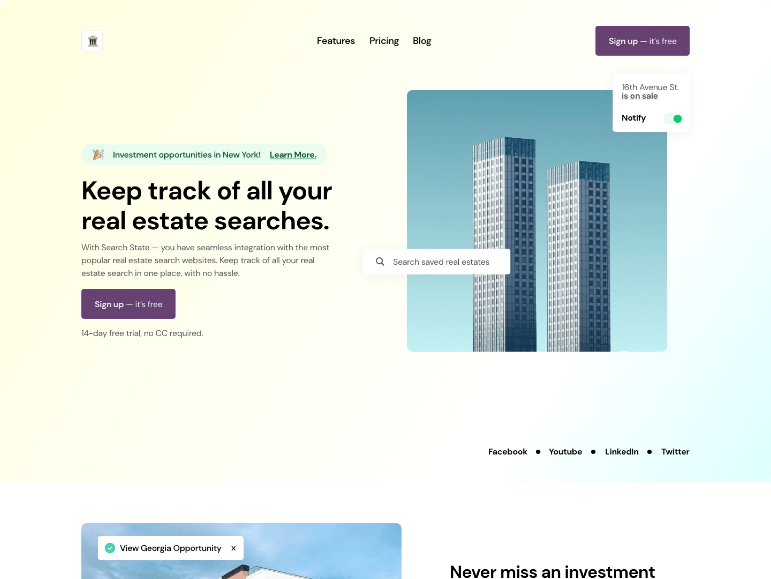Expand the Blog navigation section
This screenshot has height=579, width=771.
[x=422, y=41]
